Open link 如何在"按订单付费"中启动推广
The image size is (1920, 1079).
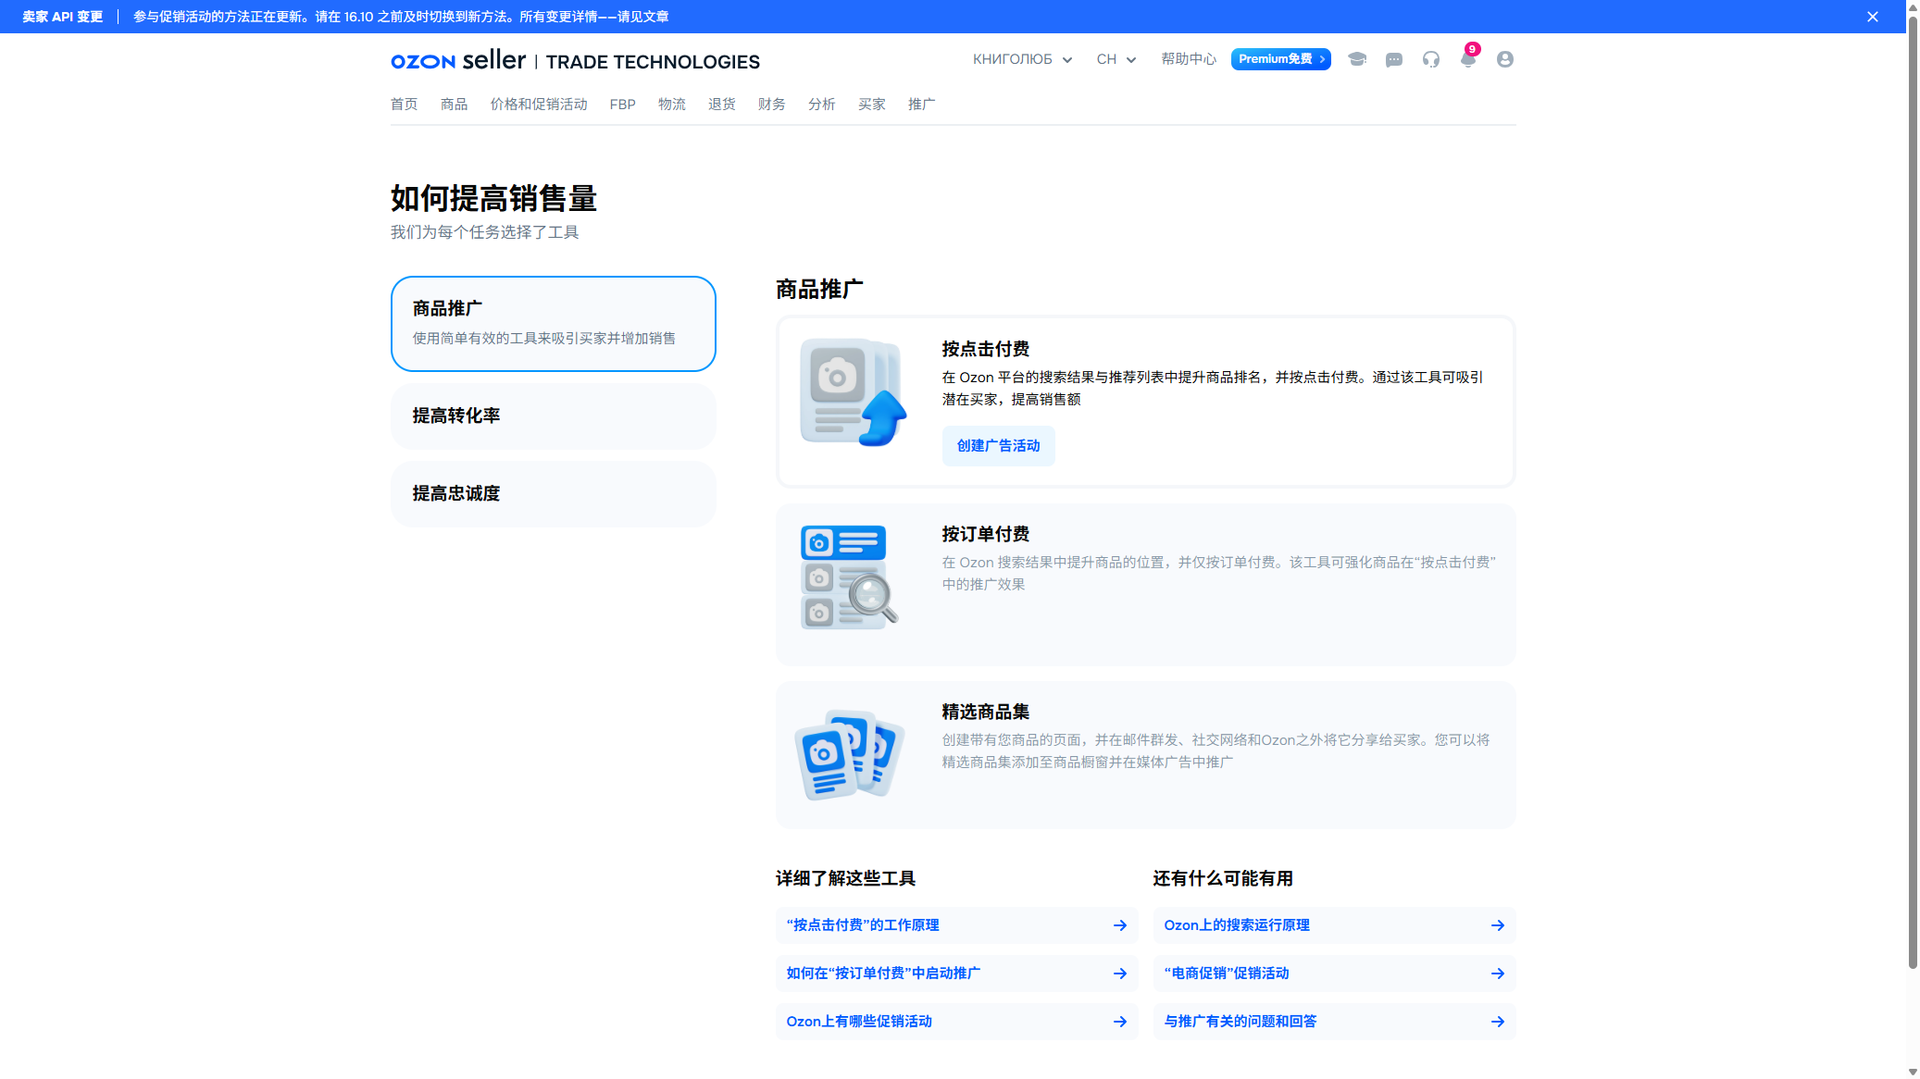[957, 974]
